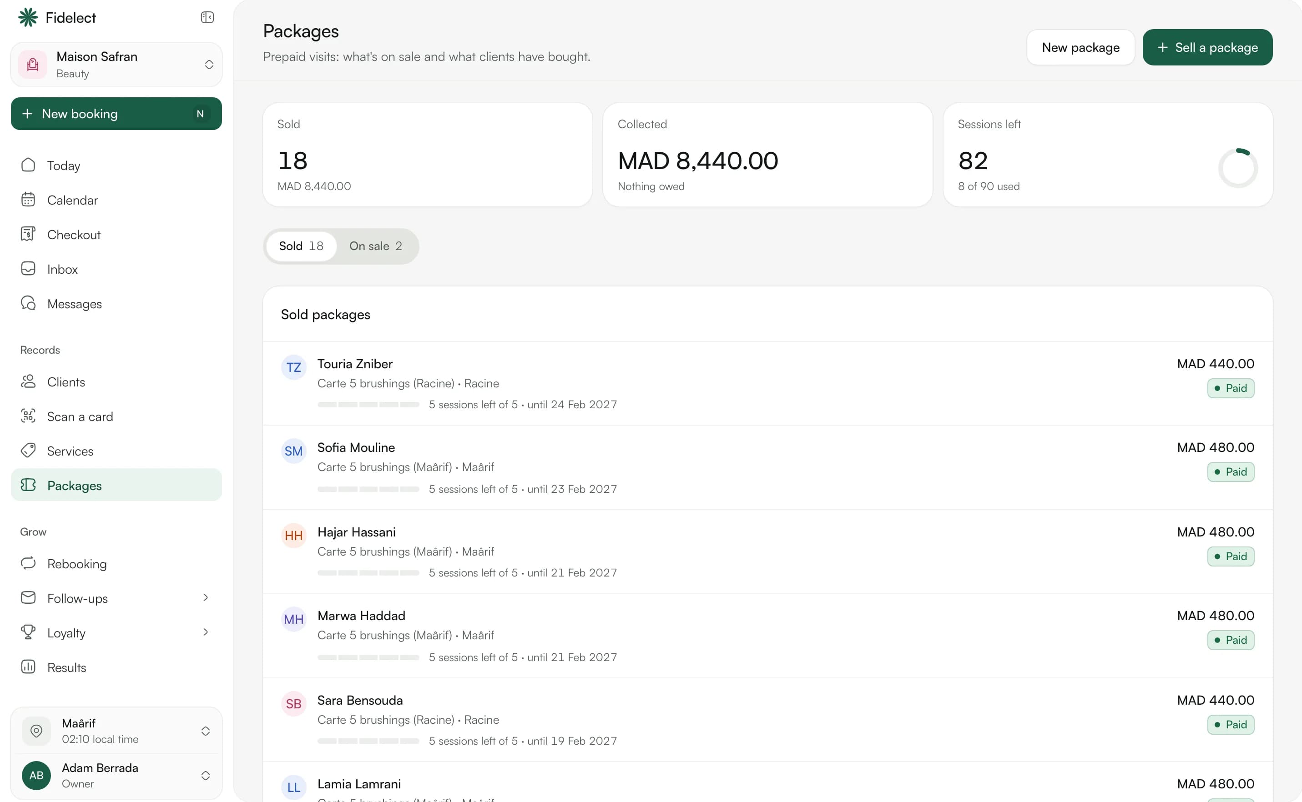Click the Paid badge for Touria Zniber

click(x=1231, y=388)
